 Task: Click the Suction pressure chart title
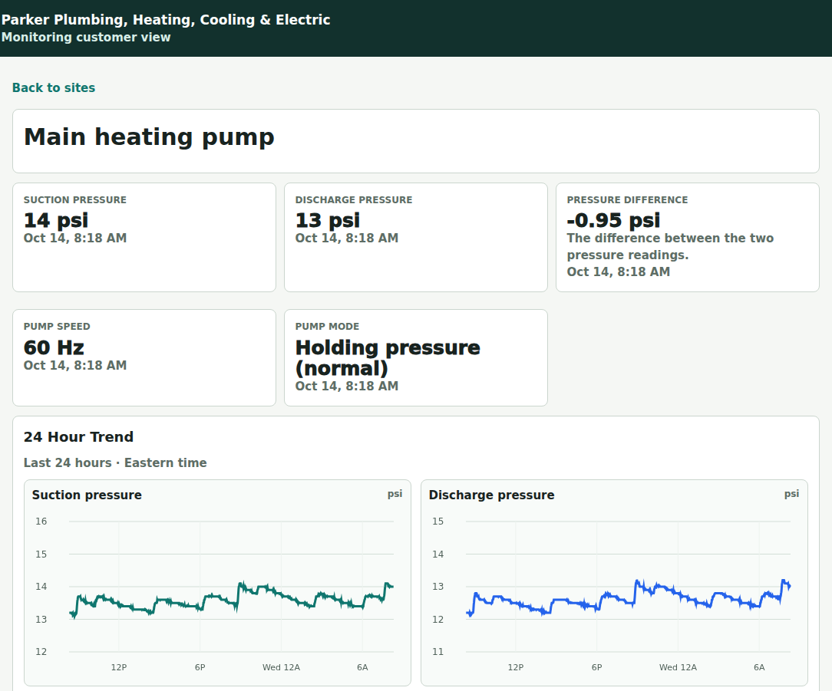pyautogui.click(x=87, y=495)
